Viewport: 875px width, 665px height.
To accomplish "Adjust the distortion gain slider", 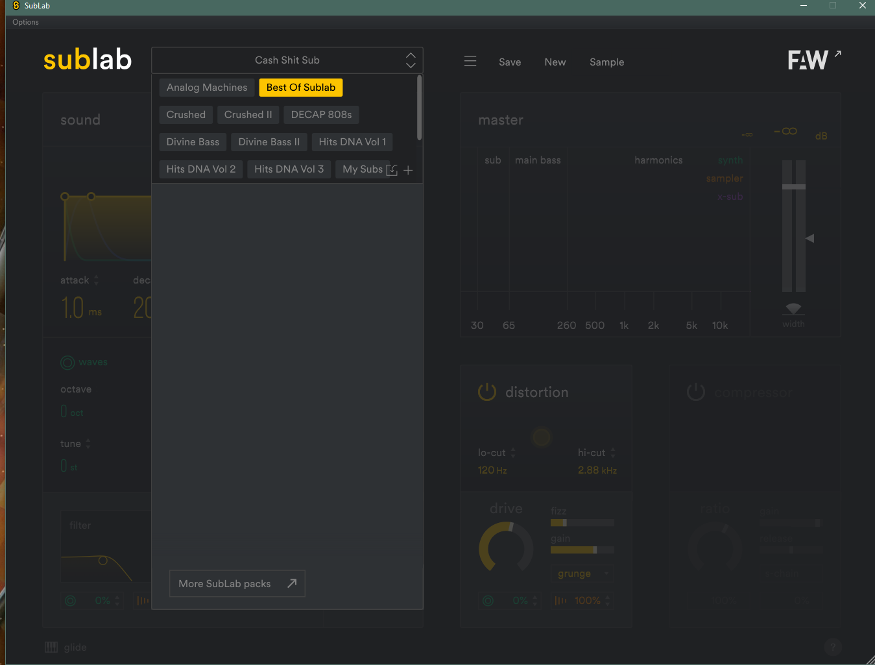I will pyautogui.click(x=582, y=550).
